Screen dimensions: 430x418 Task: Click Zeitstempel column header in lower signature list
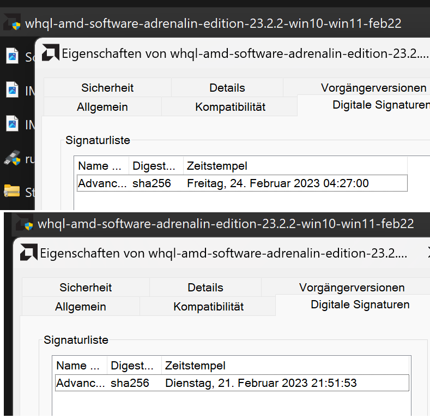pyautogui.click(x=285, y=365)
